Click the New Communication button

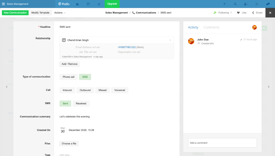pos(15,13)
